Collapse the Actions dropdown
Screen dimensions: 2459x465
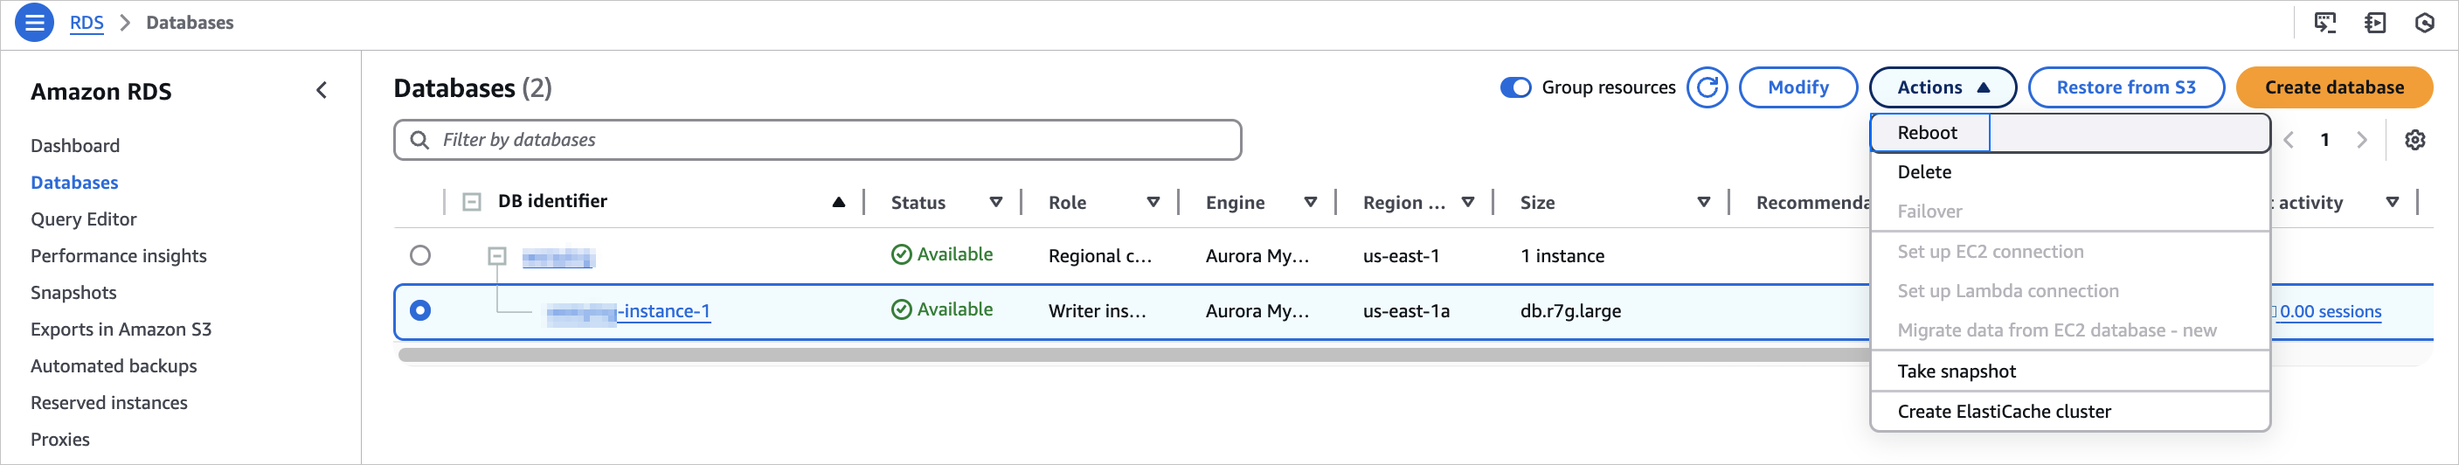[x=1942, y=88]
